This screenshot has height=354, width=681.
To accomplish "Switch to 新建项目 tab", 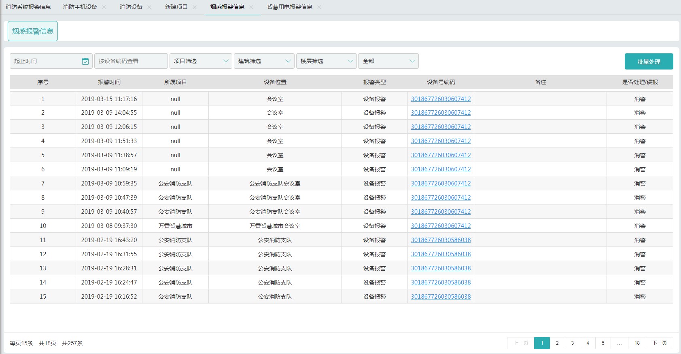I will coord(176,7).
